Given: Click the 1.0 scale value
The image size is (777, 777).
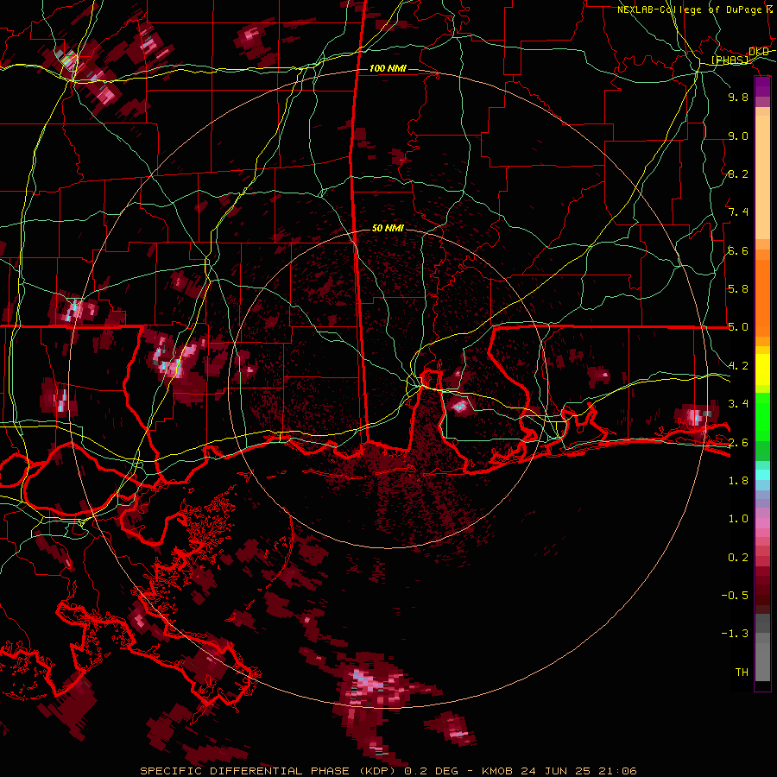Looking at the screenshot, I should [x=738, y=518].
